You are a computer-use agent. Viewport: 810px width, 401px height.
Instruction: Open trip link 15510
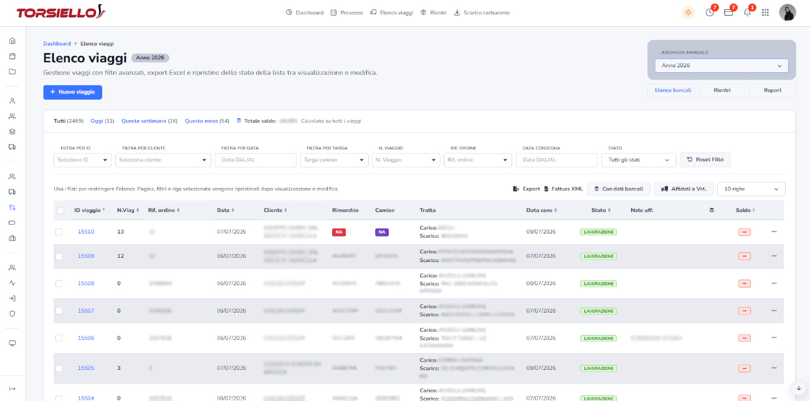point(86,232)
